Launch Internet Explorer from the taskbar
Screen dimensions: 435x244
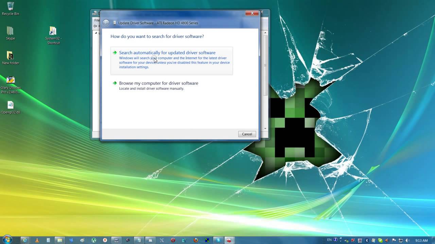pos(24,240)
